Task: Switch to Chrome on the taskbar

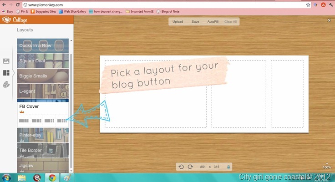Action: tap(52, 178)
